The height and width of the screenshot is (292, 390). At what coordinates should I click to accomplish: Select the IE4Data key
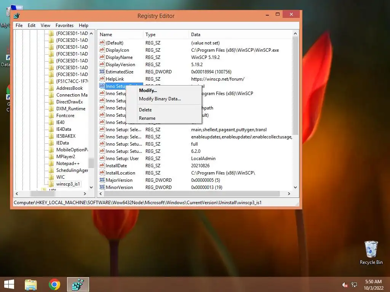pyautogui.click(x=64, y=129)
